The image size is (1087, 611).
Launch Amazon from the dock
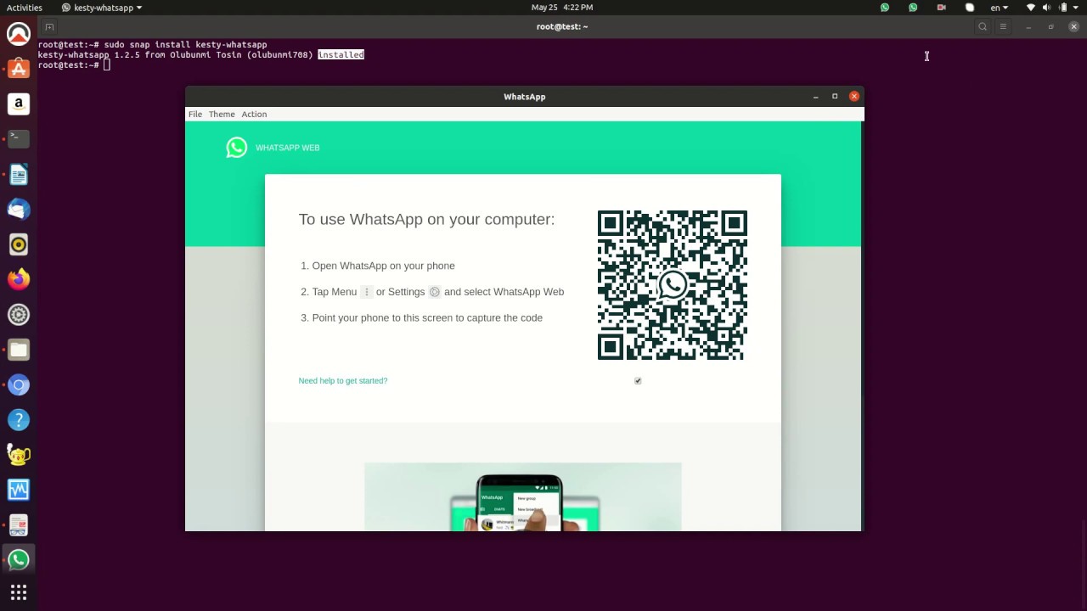pyautogui.click(x=19, y=104)
